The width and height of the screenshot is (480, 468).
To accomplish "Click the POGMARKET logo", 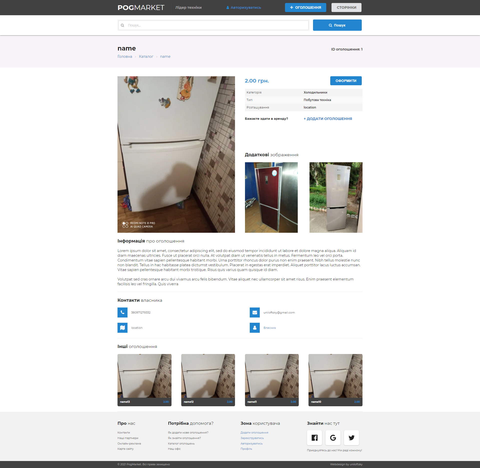I will pyautogui.click(x=141, y=7).
